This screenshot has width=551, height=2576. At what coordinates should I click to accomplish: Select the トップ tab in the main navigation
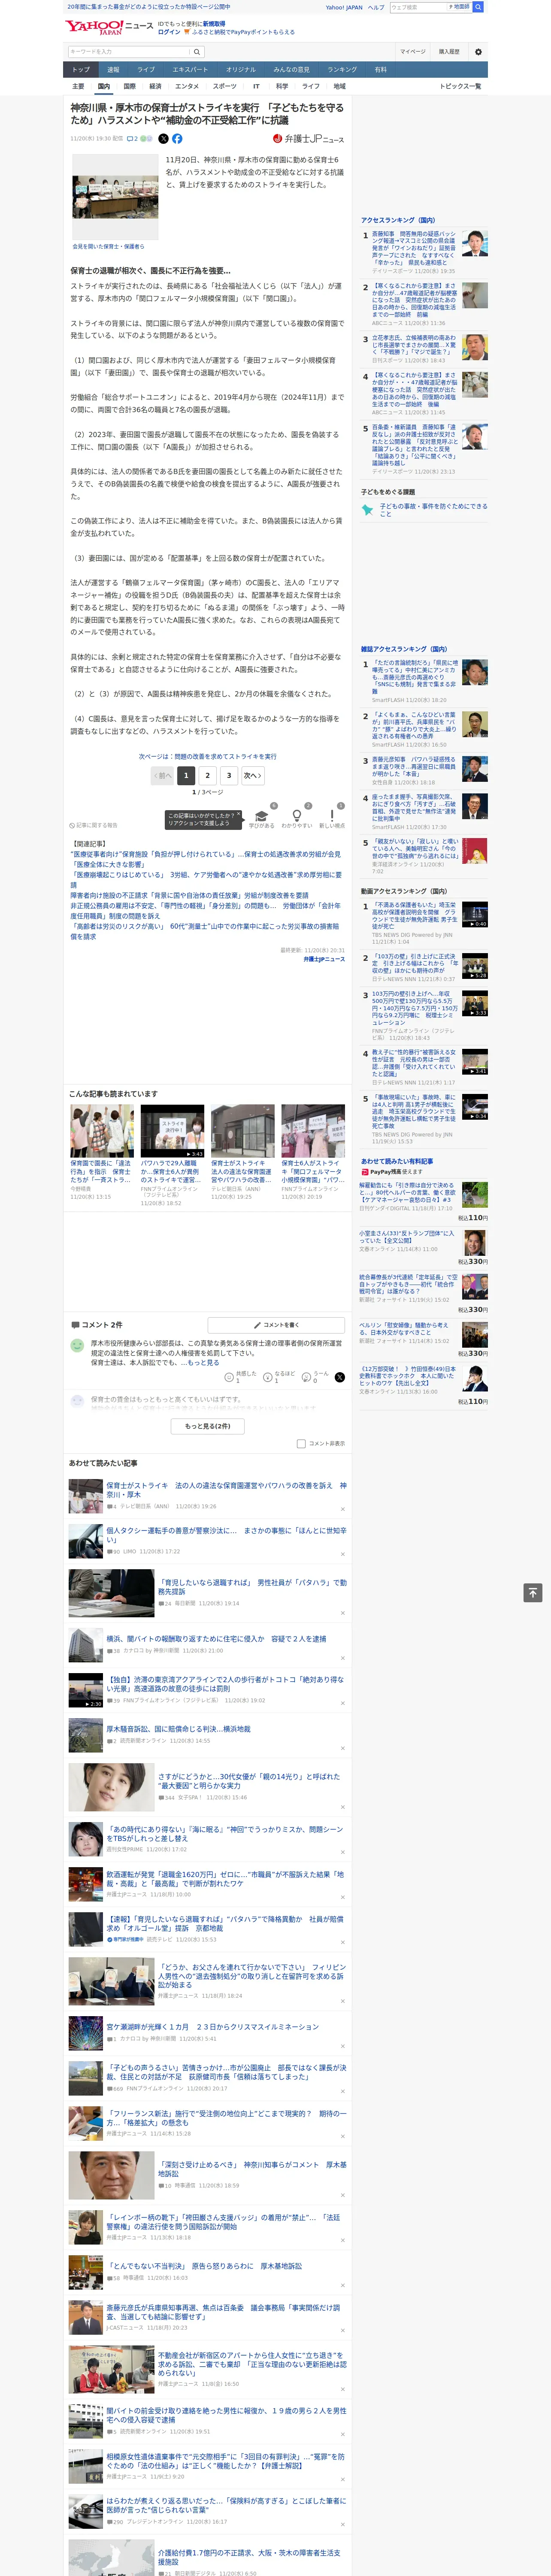(x=81, y=70)
